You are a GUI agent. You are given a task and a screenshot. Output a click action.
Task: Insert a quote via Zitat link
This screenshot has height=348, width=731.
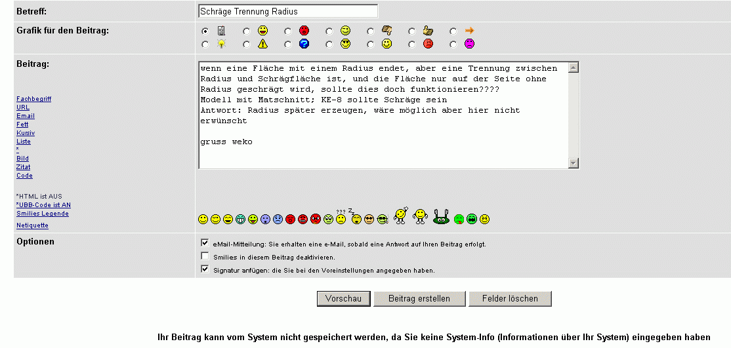click(x=24, y=166)
